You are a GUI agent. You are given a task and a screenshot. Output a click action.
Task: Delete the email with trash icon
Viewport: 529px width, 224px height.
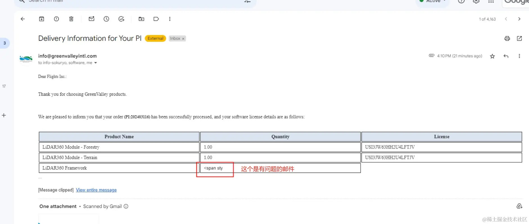coord(71,19)
